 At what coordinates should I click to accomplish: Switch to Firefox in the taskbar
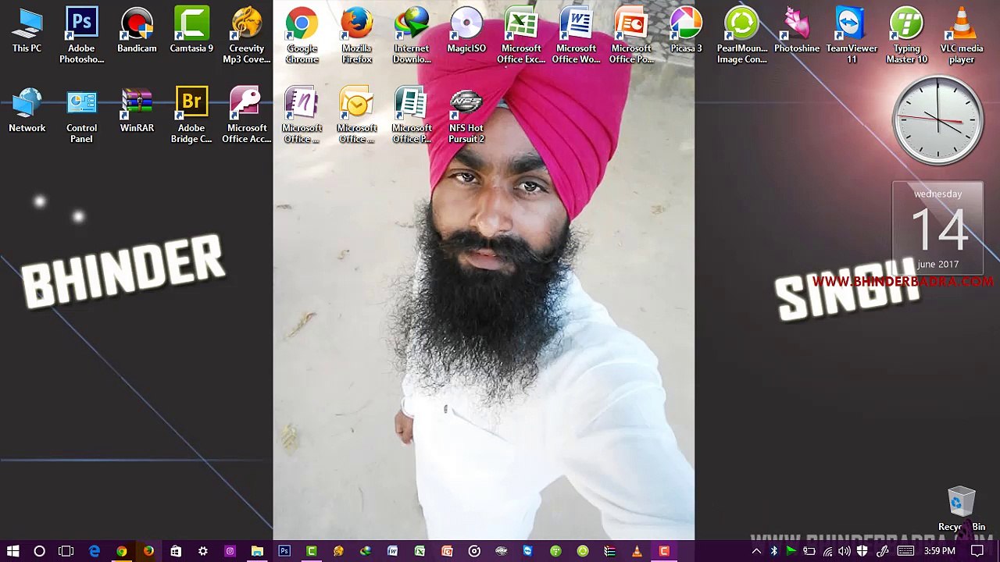(148, 551)
